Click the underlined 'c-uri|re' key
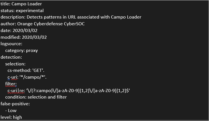The image size is (209, 121). pyautogui.click(x=16, y=91)
